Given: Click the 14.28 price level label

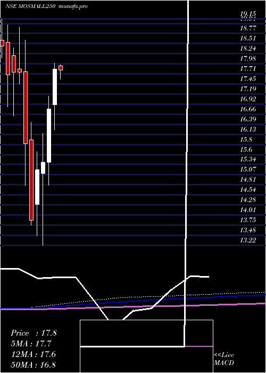Looking at the screenshot, I should (248, 200).
